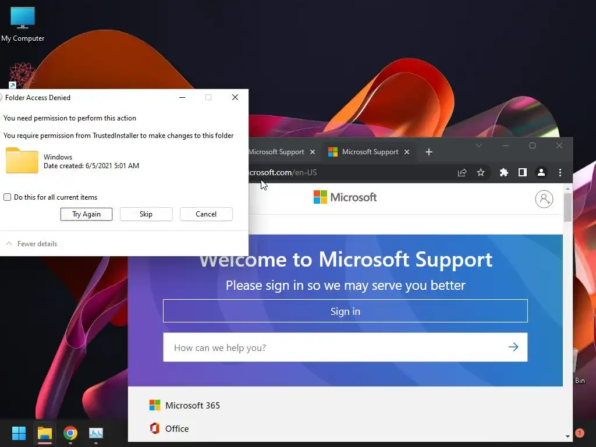Viewport: 596px width, 447px height.
Task: Open a new tab with the plus icon
Action: (x=429, y=152)
